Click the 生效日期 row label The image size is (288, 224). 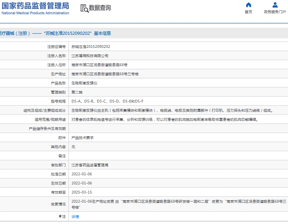pos(58,183)
